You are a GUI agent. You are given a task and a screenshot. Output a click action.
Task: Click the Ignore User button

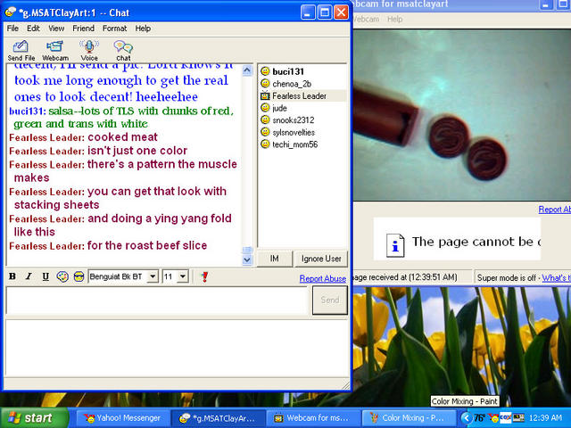pos(321,259)
